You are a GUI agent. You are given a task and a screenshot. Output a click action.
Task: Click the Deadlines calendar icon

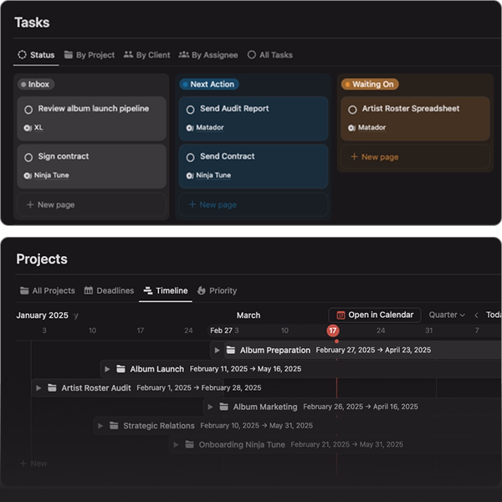pos(89,290)
